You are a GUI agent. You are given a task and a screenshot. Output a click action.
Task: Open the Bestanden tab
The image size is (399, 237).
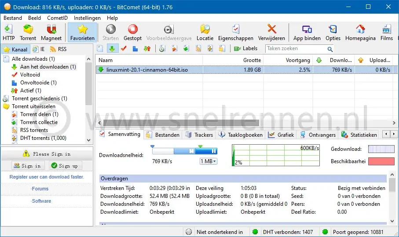(x=163, y=135)
